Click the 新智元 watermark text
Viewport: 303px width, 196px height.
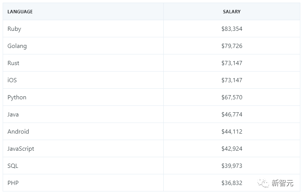[x=282, y=183]
